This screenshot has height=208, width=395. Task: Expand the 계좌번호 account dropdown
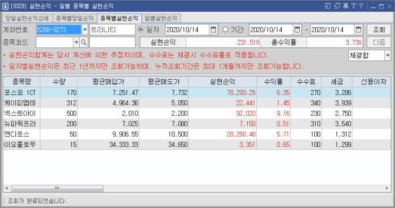(x=85, y=30)
